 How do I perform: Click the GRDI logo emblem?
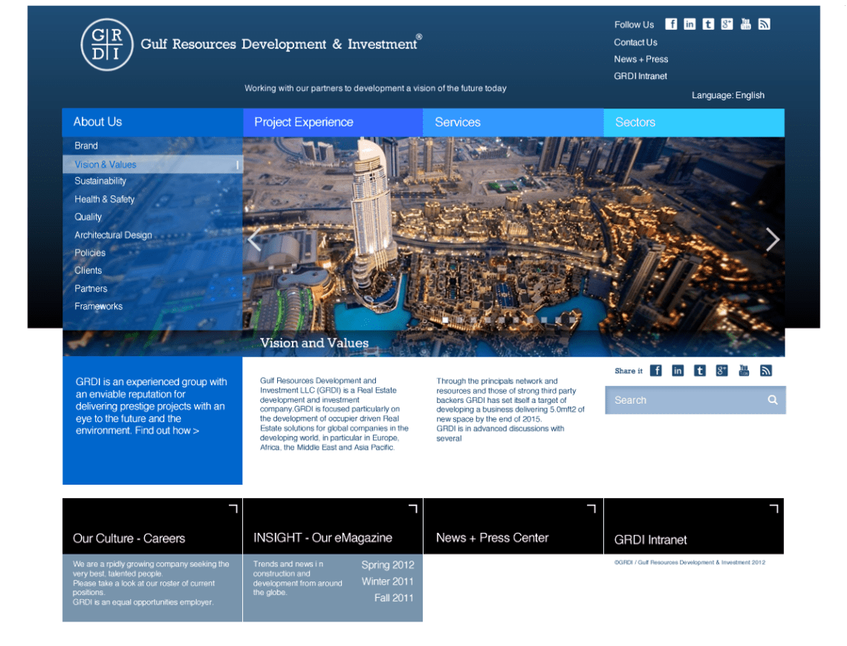click(x=107, y=45)
